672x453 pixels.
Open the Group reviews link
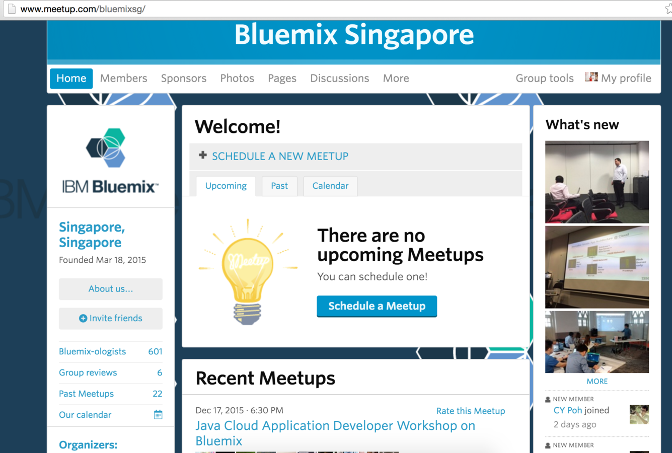pos(88,372)
